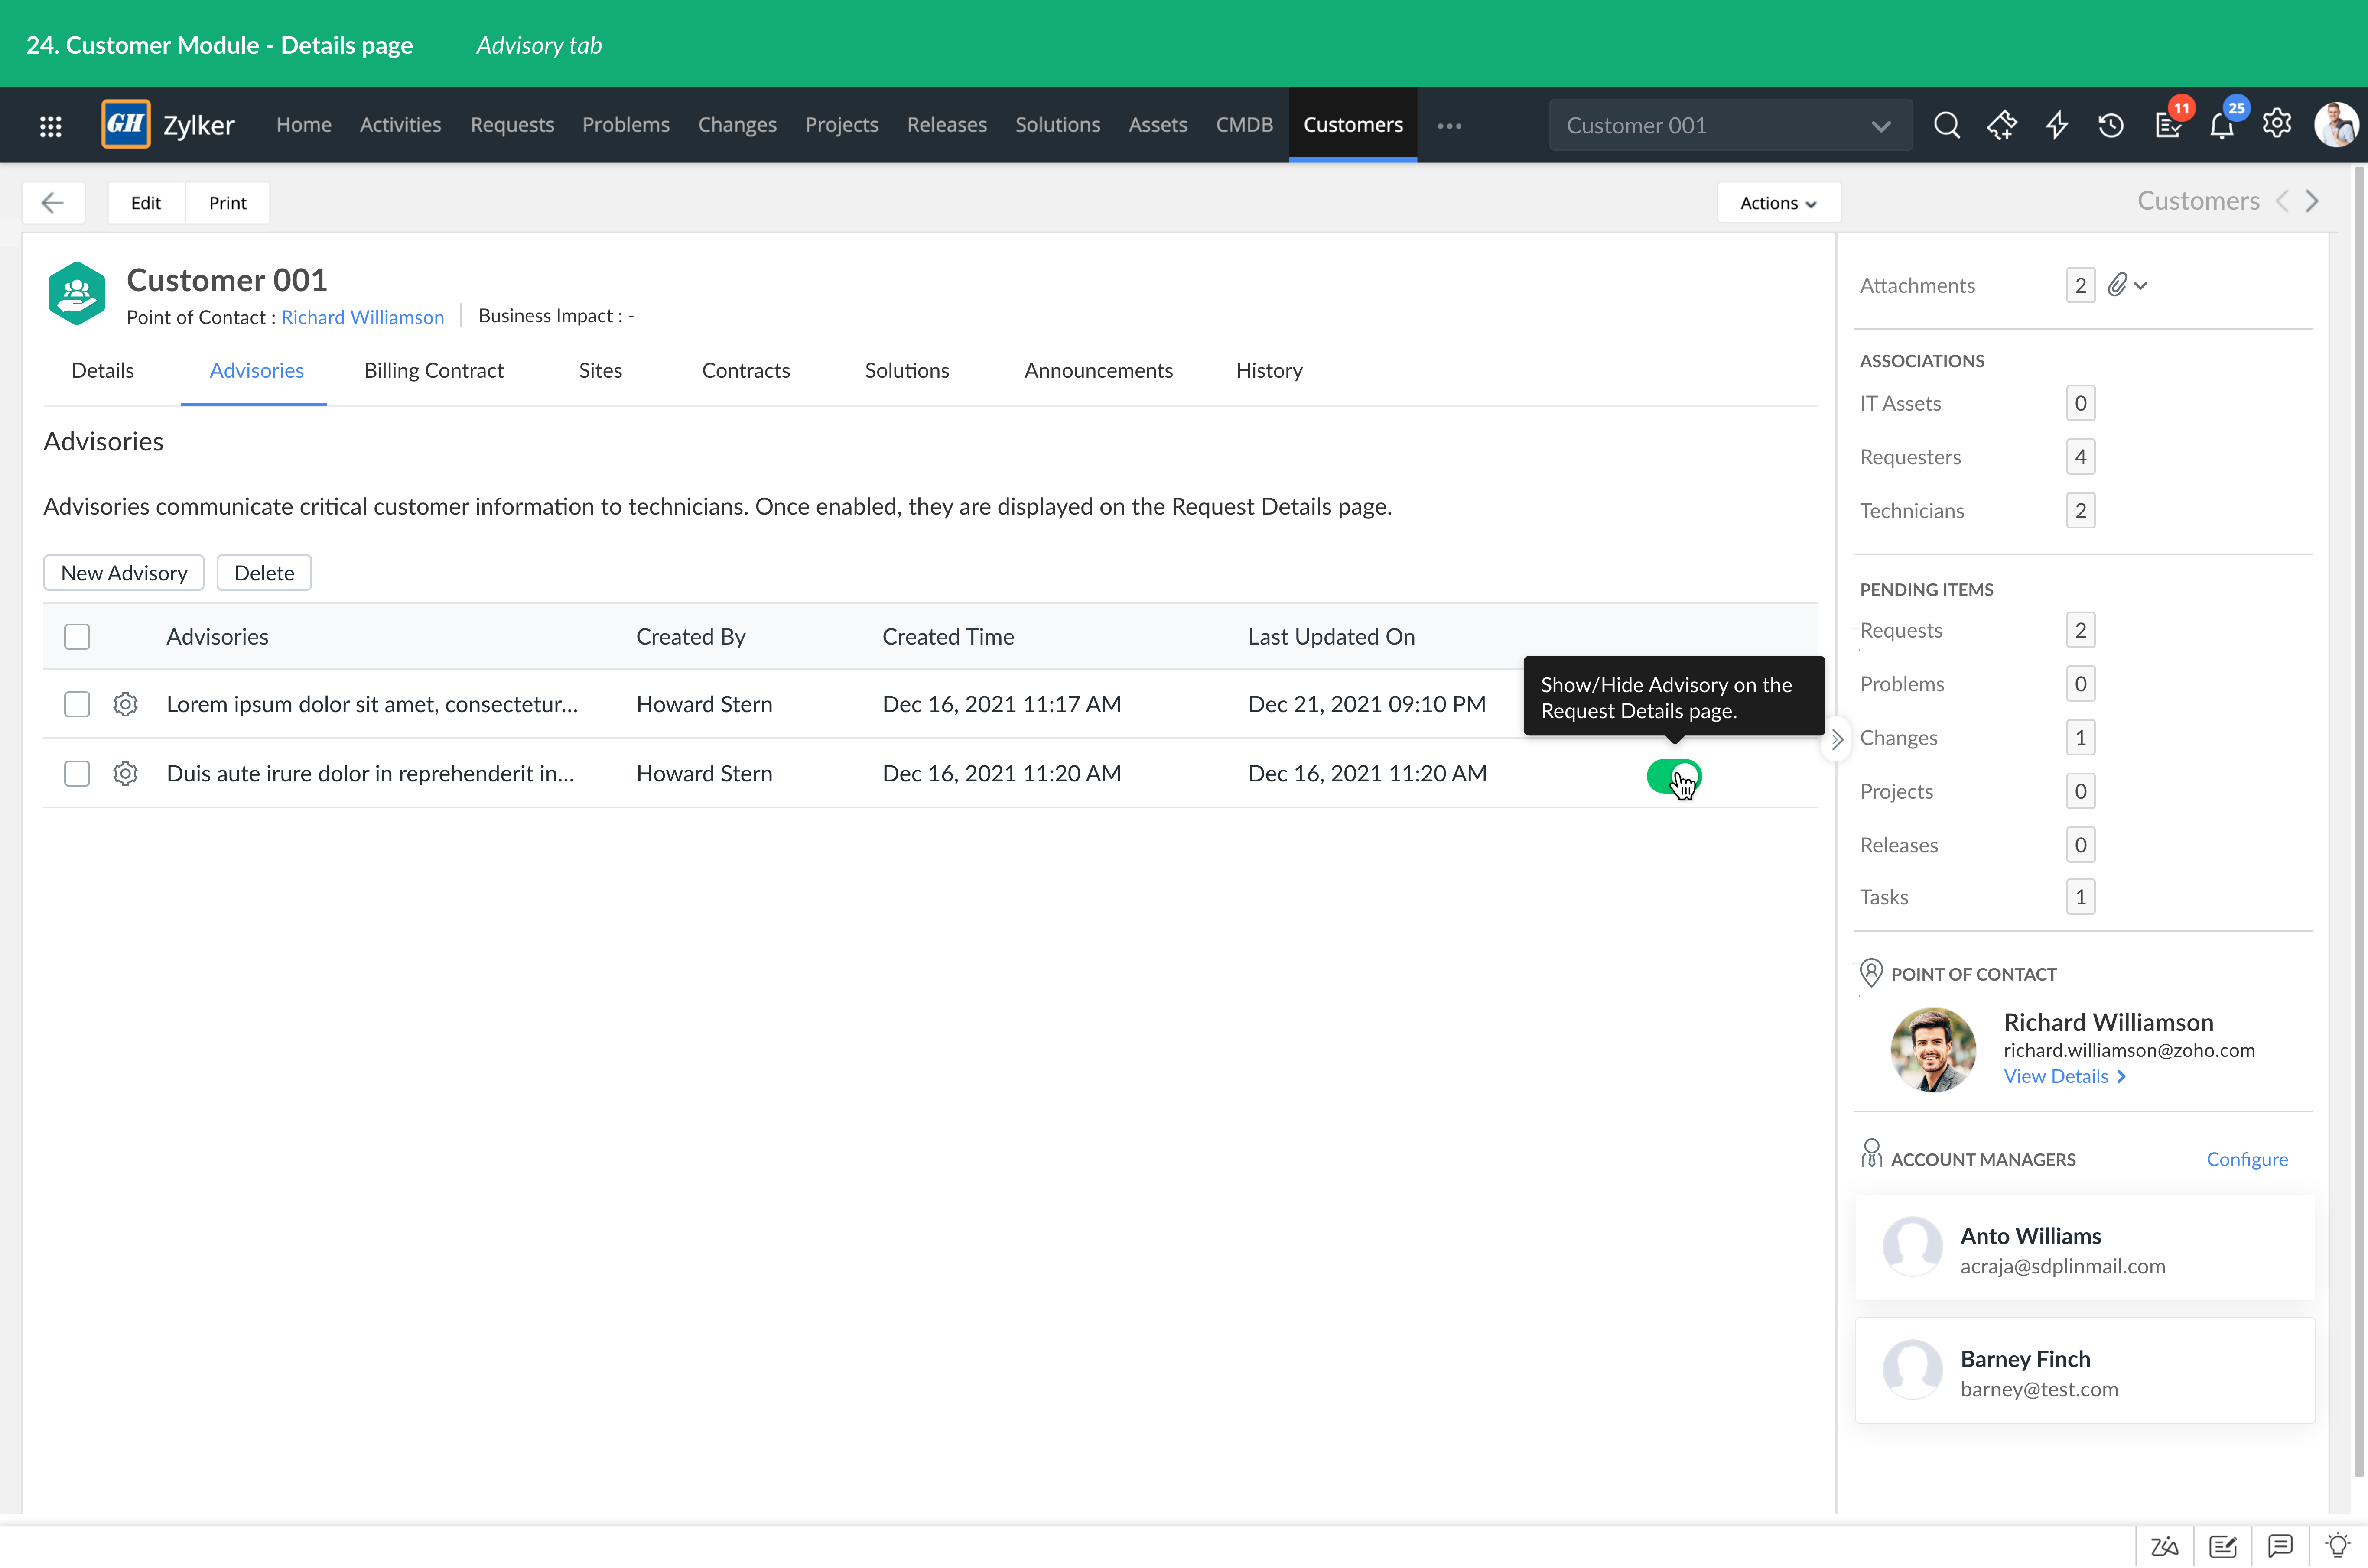This screenshot has width=2368, height=1568.
Task: Open the Actions dropdown
Action: [1778, 203]
